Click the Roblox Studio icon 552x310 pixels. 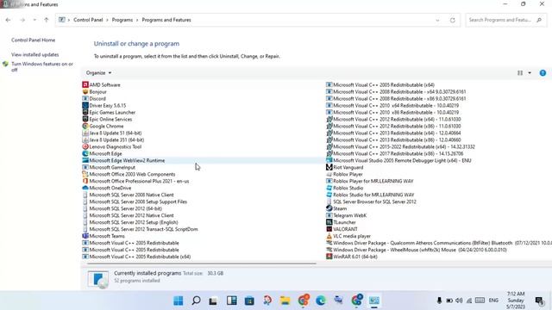[329, 188]
